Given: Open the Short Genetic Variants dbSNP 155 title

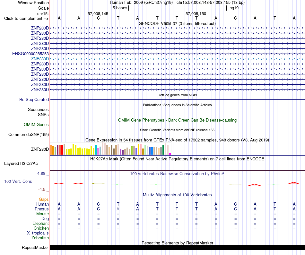Looking at the screenshot, I should tap(177, 130).
